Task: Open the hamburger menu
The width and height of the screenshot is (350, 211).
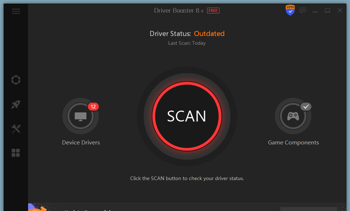Action: (x=16, y=11)
